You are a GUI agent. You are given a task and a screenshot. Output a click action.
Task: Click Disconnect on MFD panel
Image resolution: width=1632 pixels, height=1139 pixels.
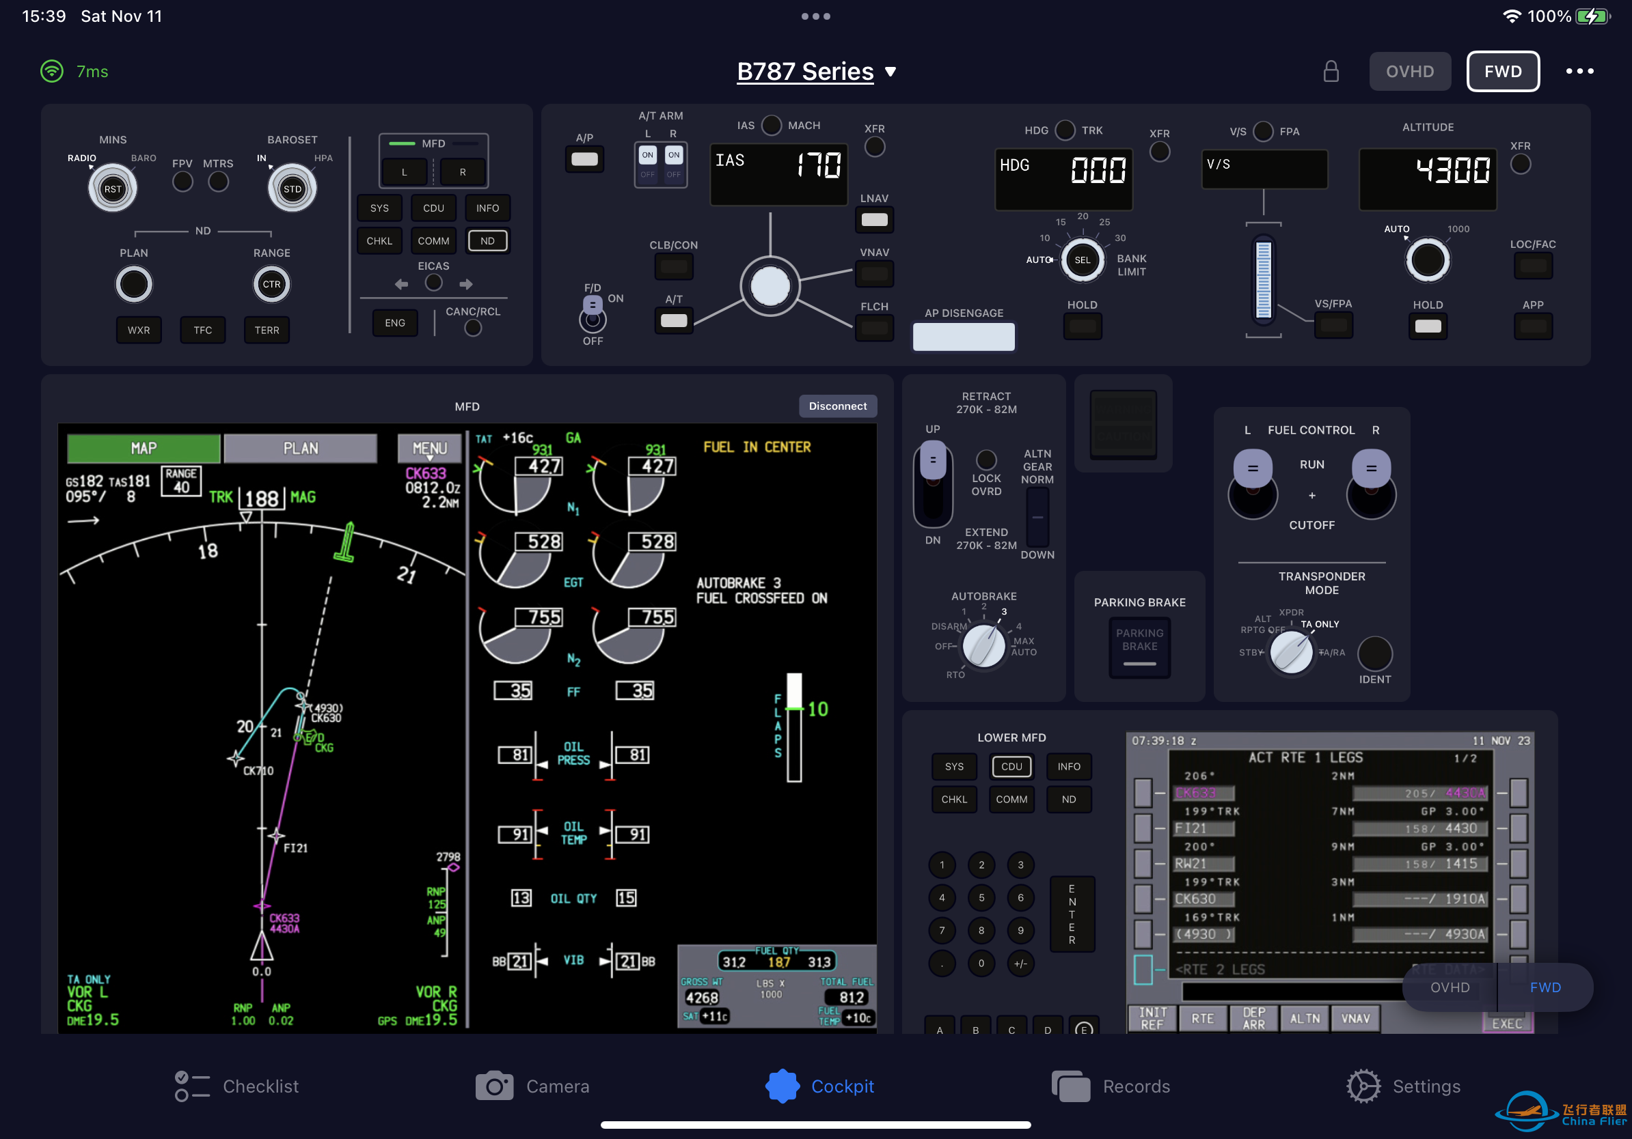click(838, 406)
